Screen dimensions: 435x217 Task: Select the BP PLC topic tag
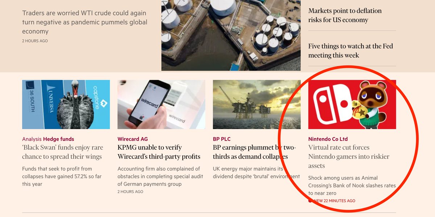(221, 139)
